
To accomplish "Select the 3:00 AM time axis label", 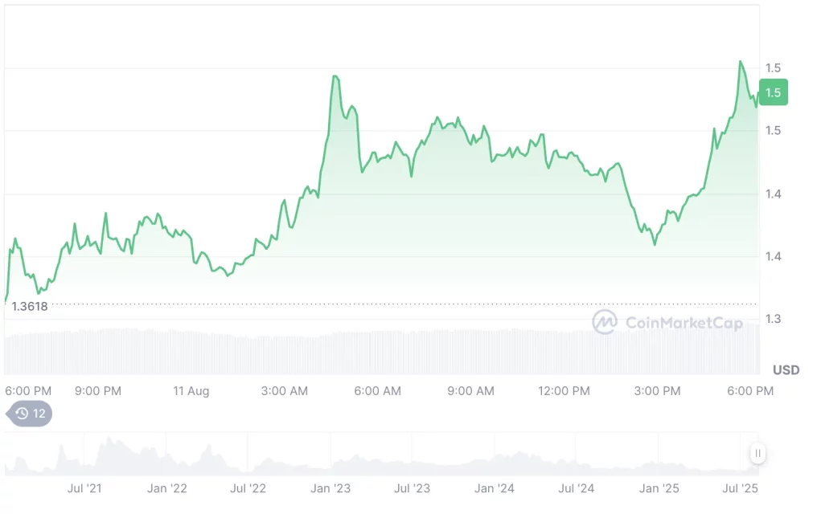I will (285, 391).
